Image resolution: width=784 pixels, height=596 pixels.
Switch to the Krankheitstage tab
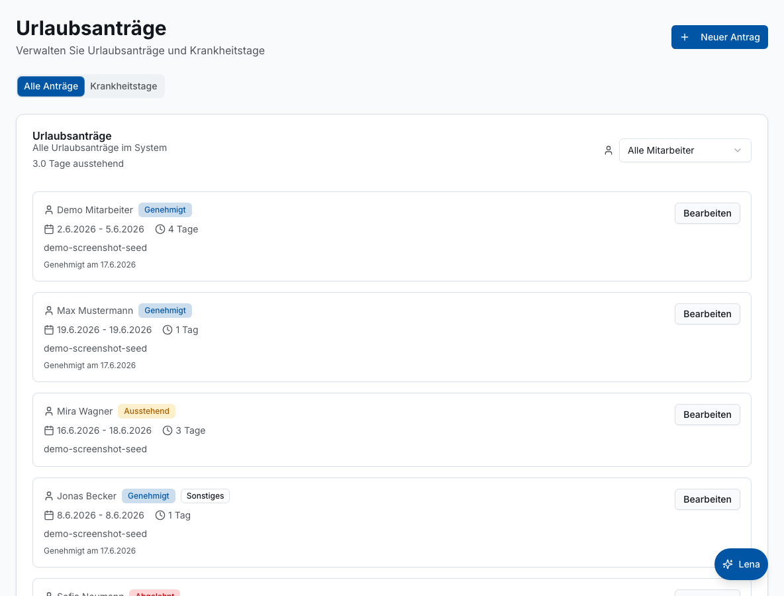[124, 86]
